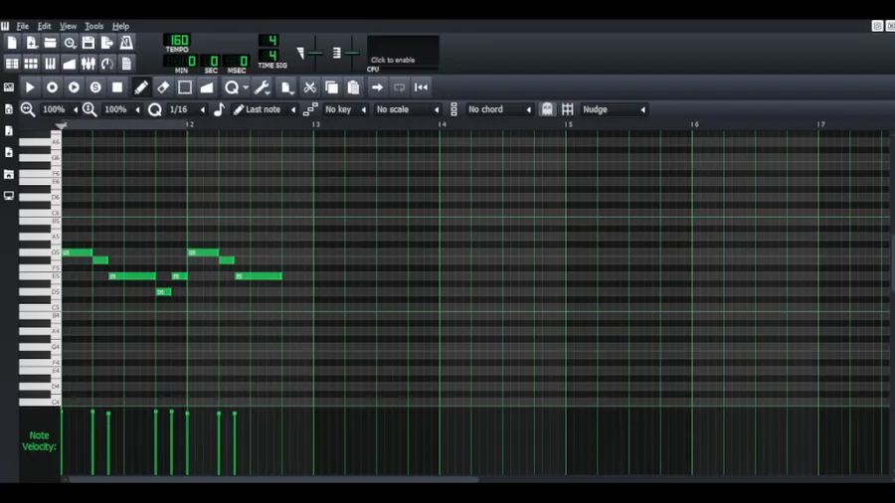Select the Erase mode tool

tap(163, 87)
